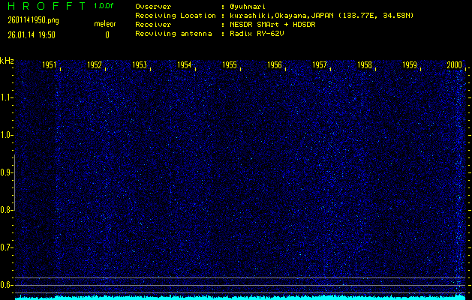The width and height of the screenshot is (472, 300).
Task: Click the kHz axis unit label
Action: click(x=7, y=61)
